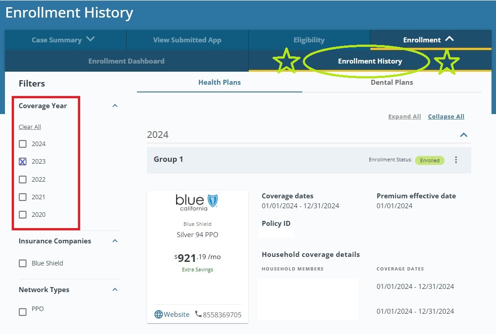Collapse the Coverage Year filter section
Viewport: 496px width, 334px height.
click(115, 106)
